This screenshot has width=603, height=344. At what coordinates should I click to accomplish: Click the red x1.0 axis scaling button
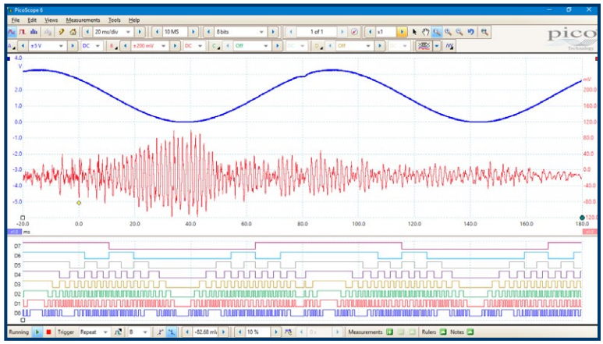tap(590, 232)
